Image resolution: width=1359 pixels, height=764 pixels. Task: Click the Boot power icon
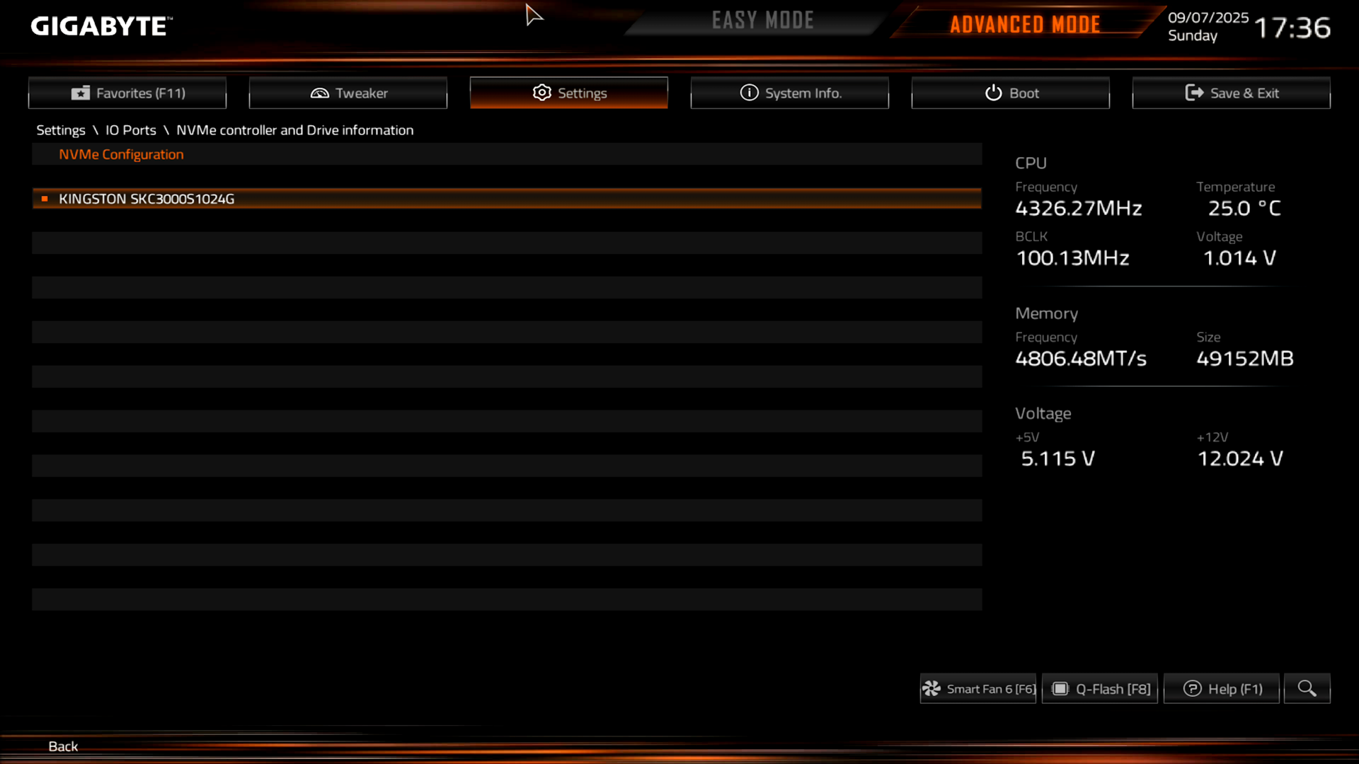(x=993, y=93)
